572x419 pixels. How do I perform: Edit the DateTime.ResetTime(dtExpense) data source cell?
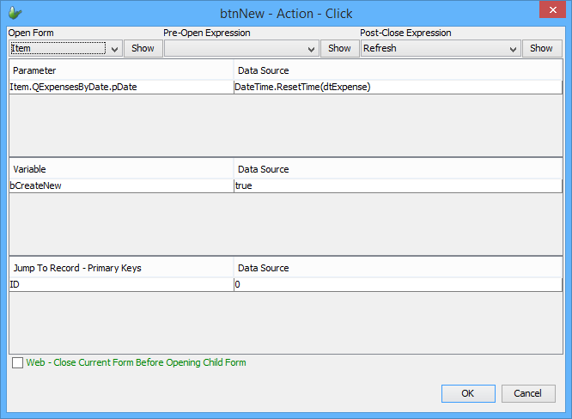pyautogui.click(x=398, y=87)
